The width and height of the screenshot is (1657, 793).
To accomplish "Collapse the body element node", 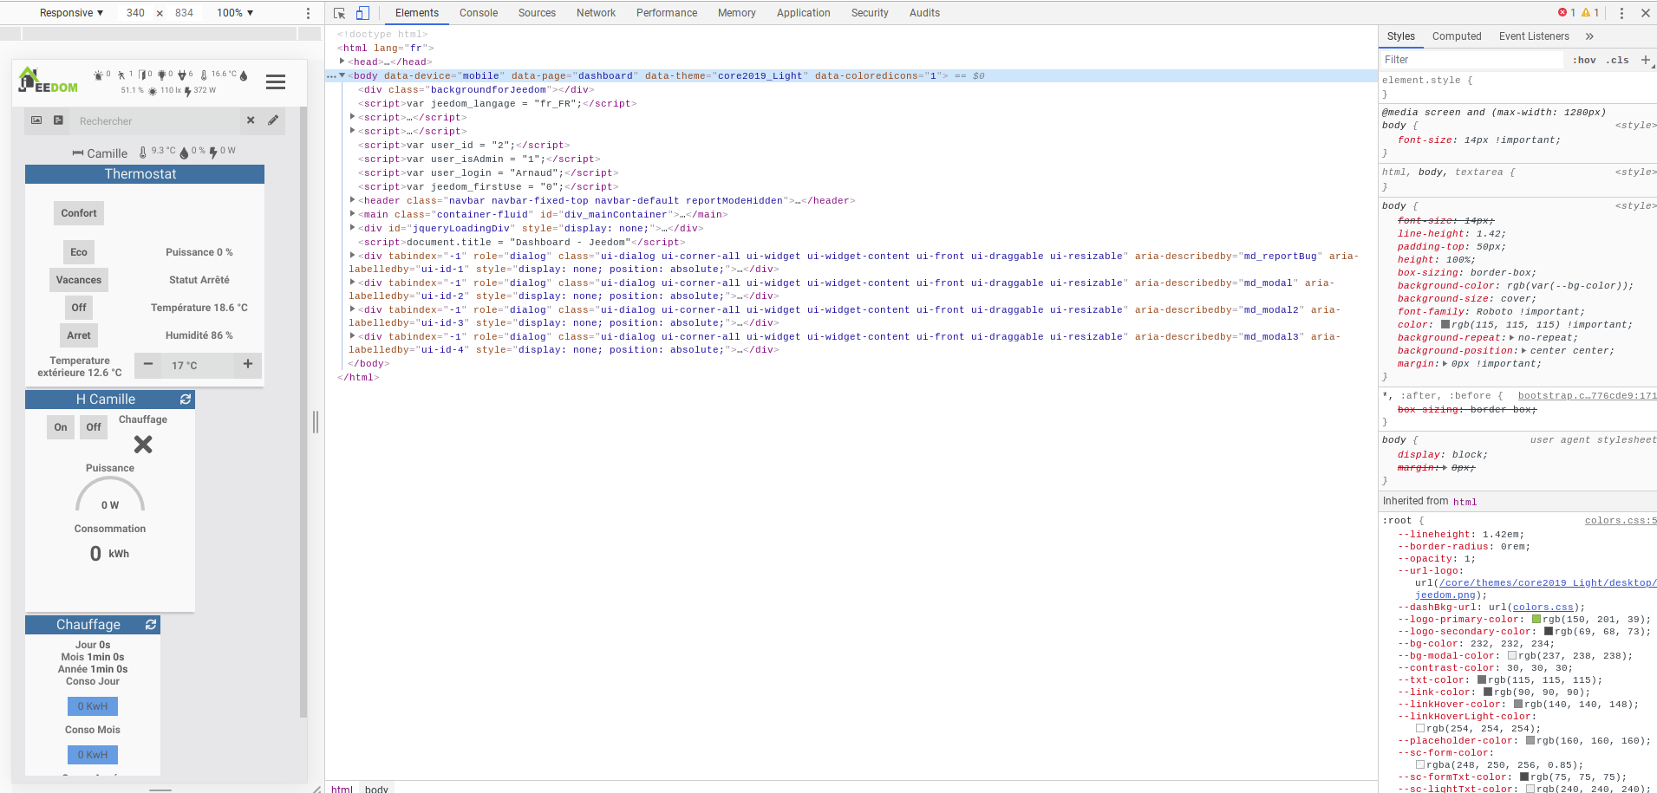I will pyautogui.click(x=342, y=75).
